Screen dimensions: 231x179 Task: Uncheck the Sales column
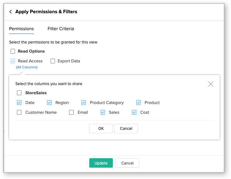pyautogui.click(x=103, y=113)
